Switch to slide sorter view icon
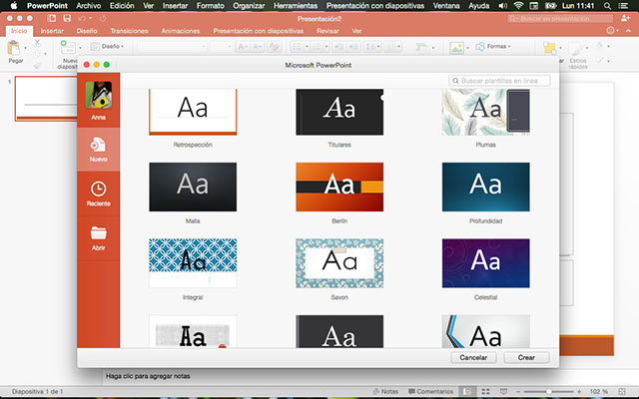This screenshot has height=399, width=639. click(x=484, y=391)
